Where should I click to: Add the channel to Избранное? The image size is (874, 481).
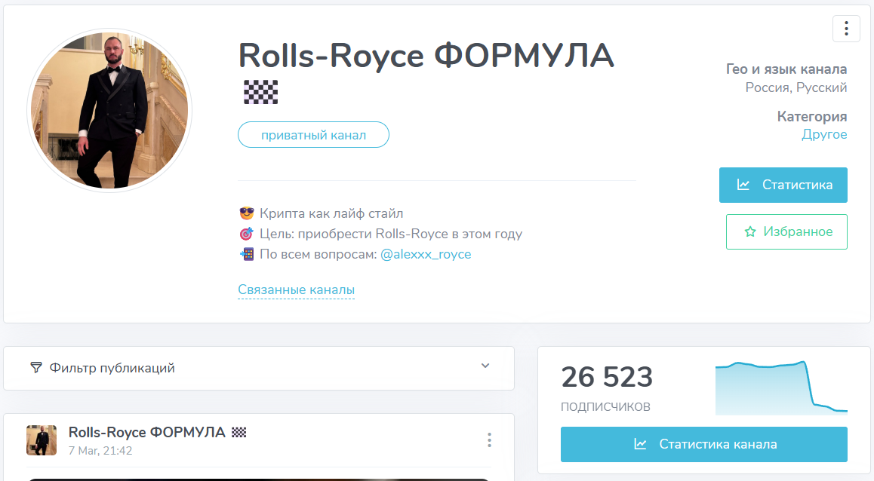coord(786,231)
